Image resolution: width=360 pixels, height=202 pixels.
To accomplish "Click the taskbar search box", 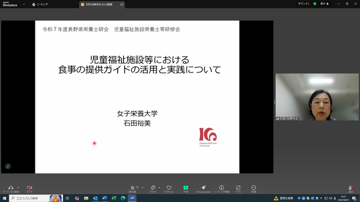I will (36, 198).
